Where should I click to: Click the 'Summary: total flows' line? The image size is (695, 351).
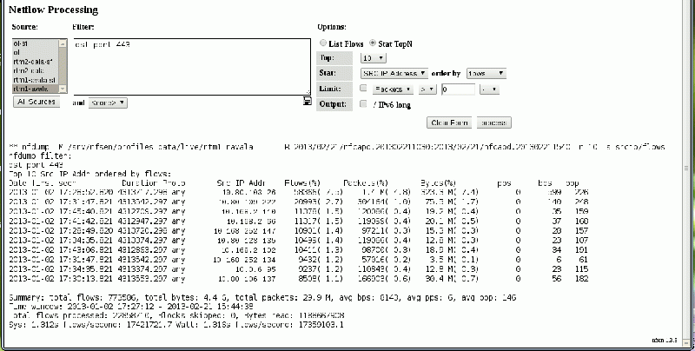point(262,298)
